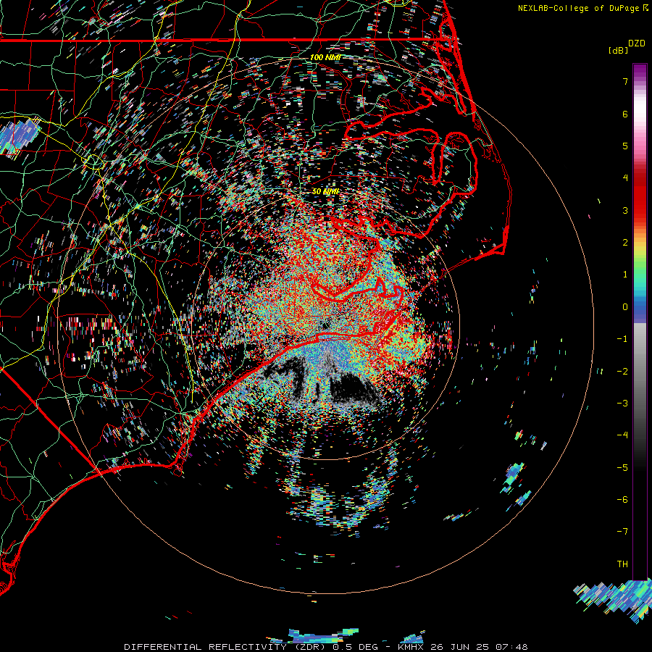Click the 7 value on the scale
The image size is (652, 652).
click(625, 81)
